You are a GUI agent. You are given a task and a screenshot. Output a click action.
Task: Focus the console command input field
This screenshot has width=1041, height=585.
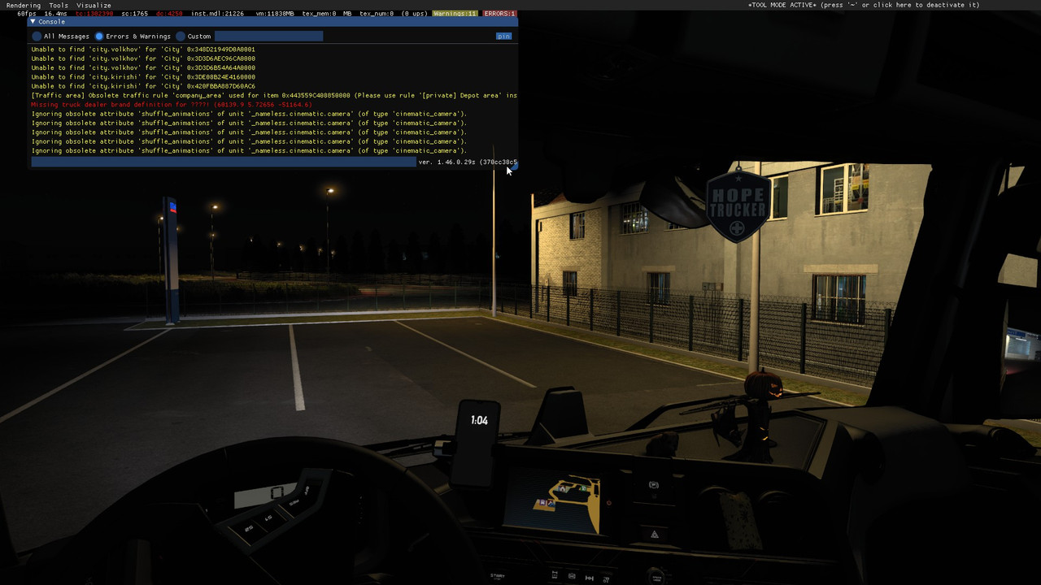pos(224,162)
